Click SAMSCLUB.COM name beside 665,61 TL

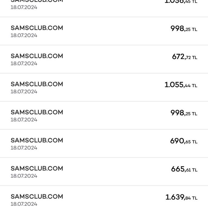37,168
